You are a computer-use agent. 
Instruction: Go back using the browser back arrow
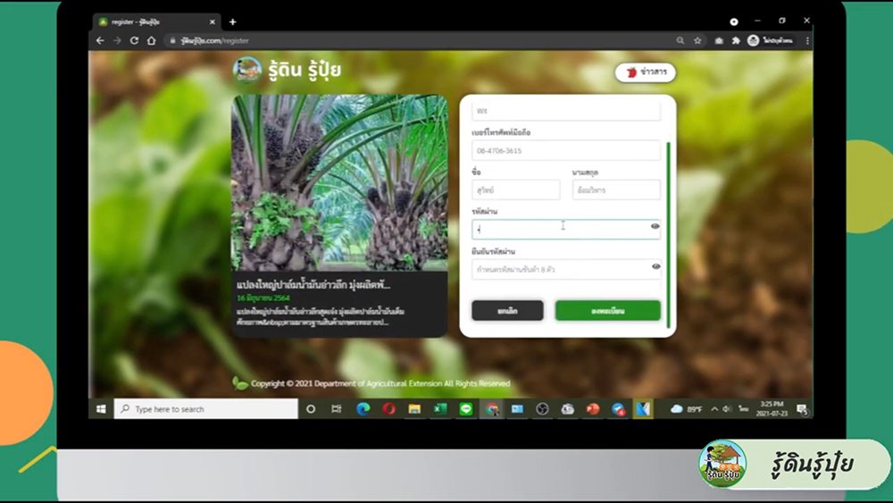tap(101, 40)
